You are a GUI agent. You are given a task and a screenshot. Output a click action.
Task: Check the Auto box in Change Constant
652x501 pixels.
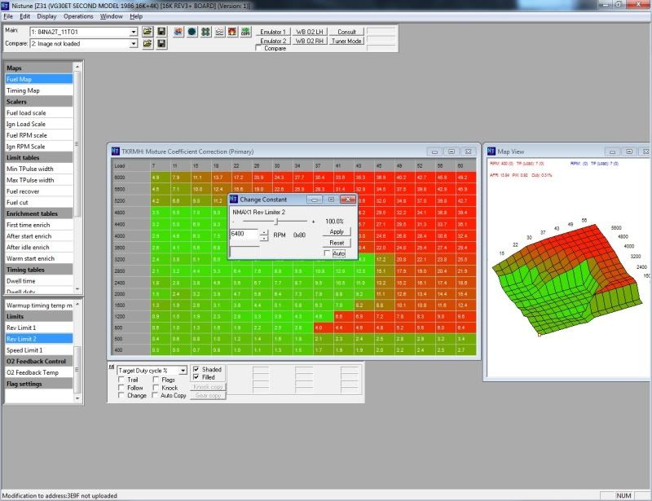328,253
